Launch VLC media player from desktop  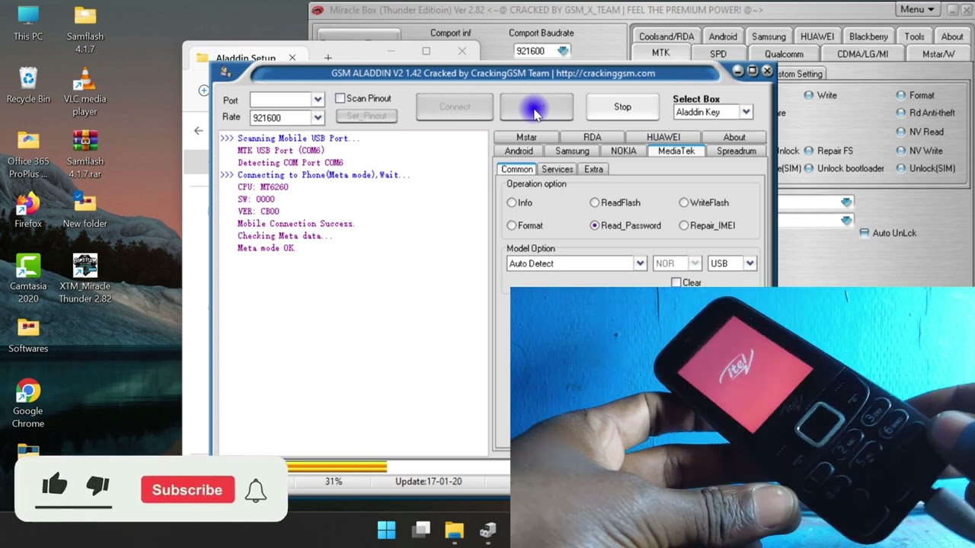85,92
